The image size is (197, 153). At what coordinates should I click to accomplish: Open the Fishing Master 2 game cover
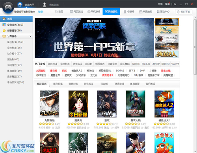click(164, 104)
